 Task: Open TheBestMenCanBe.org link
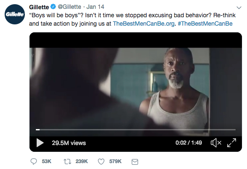[144, 24]
